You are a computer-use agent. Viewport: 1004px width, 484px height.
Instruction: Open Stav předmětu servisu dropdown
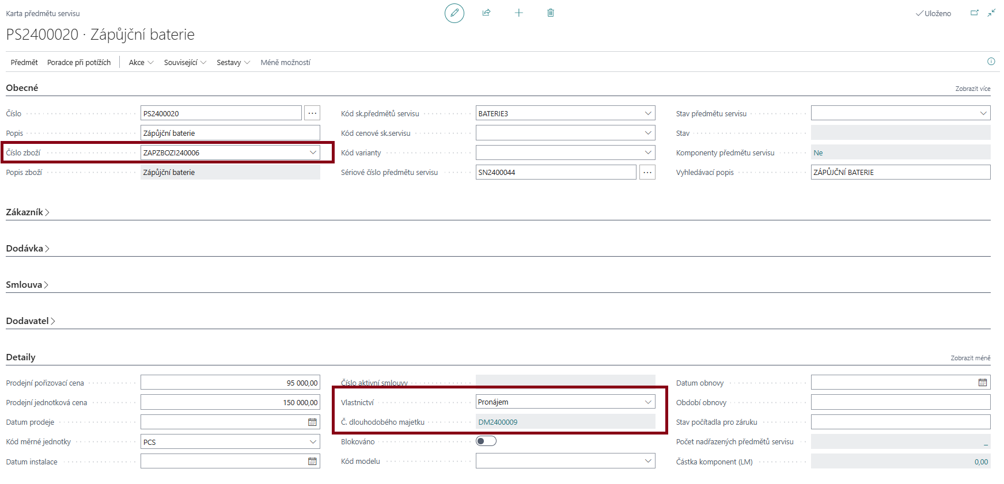(x=984, y=113)
